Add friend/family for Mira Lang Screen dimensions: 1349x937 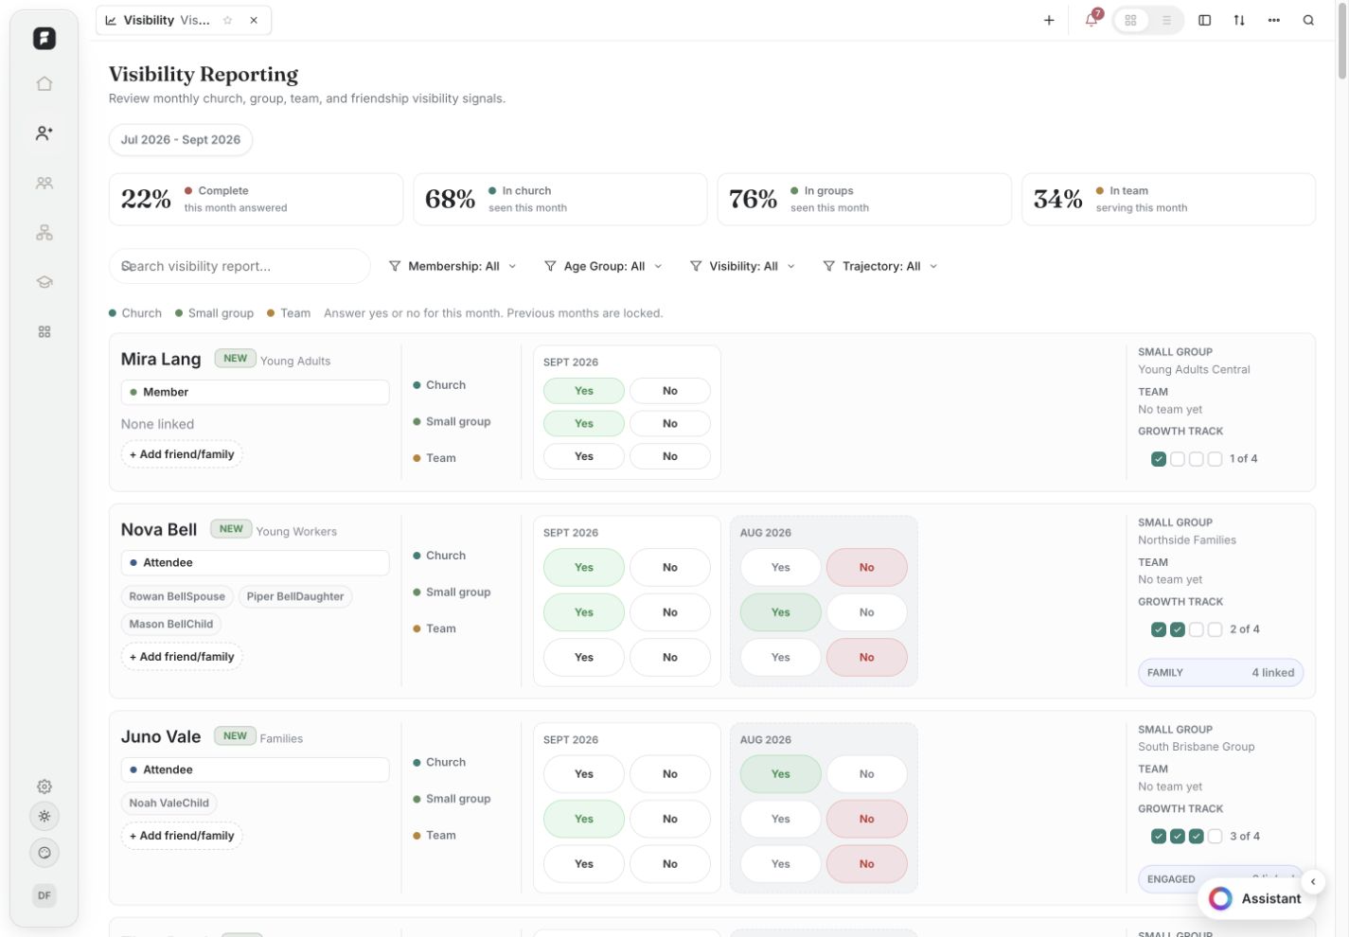tap(182, 454)
